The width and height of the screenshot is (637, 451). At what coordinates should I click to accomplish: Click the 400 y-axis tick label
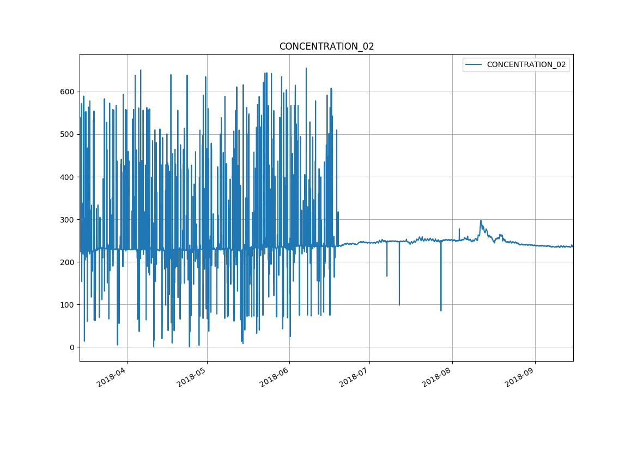(68, 177)
